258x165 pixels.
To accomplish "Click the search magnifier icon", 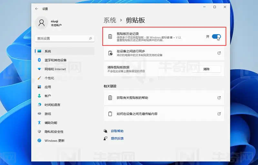I will point(90,38).
